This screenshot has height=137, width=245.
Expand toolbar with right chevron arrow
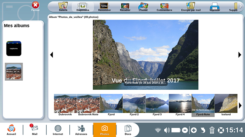point(240,6)
